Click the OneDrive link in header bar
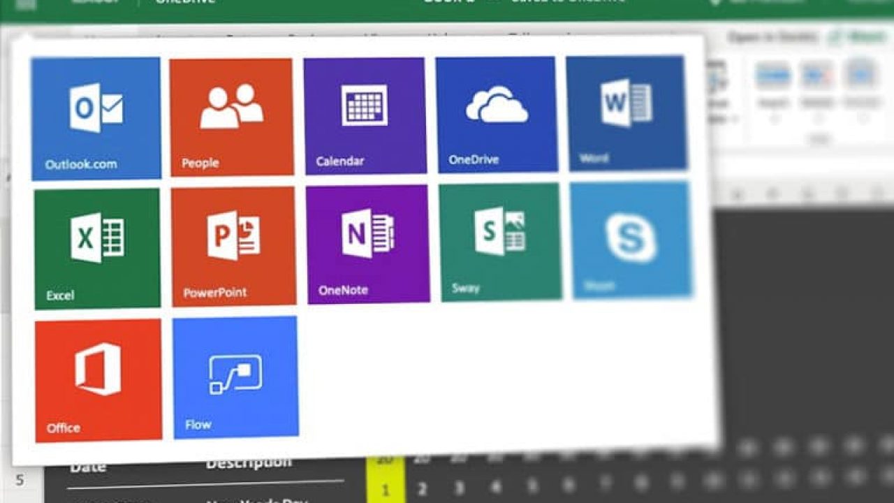 pos(185,3)
